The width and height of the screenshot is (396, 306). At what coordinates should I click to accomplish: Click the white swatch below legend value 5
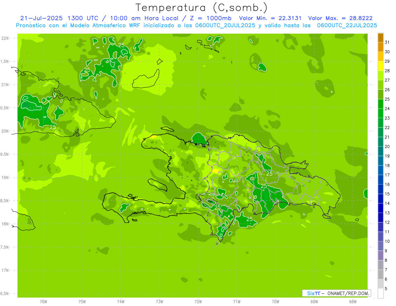coord(380,293)
